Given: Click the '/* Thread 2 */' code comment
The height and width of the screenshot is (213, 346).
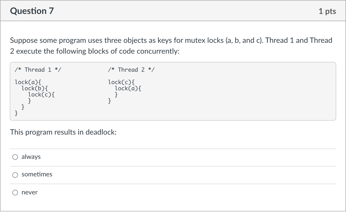Looking at the screenshot, I should tap(131, 70).
